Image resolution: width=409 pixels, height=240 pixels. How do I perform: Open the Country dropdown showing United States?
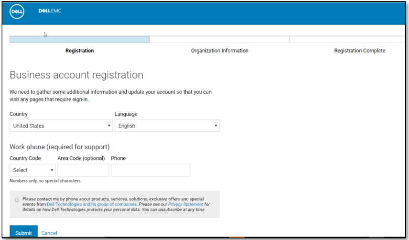(x=61, y=126)
